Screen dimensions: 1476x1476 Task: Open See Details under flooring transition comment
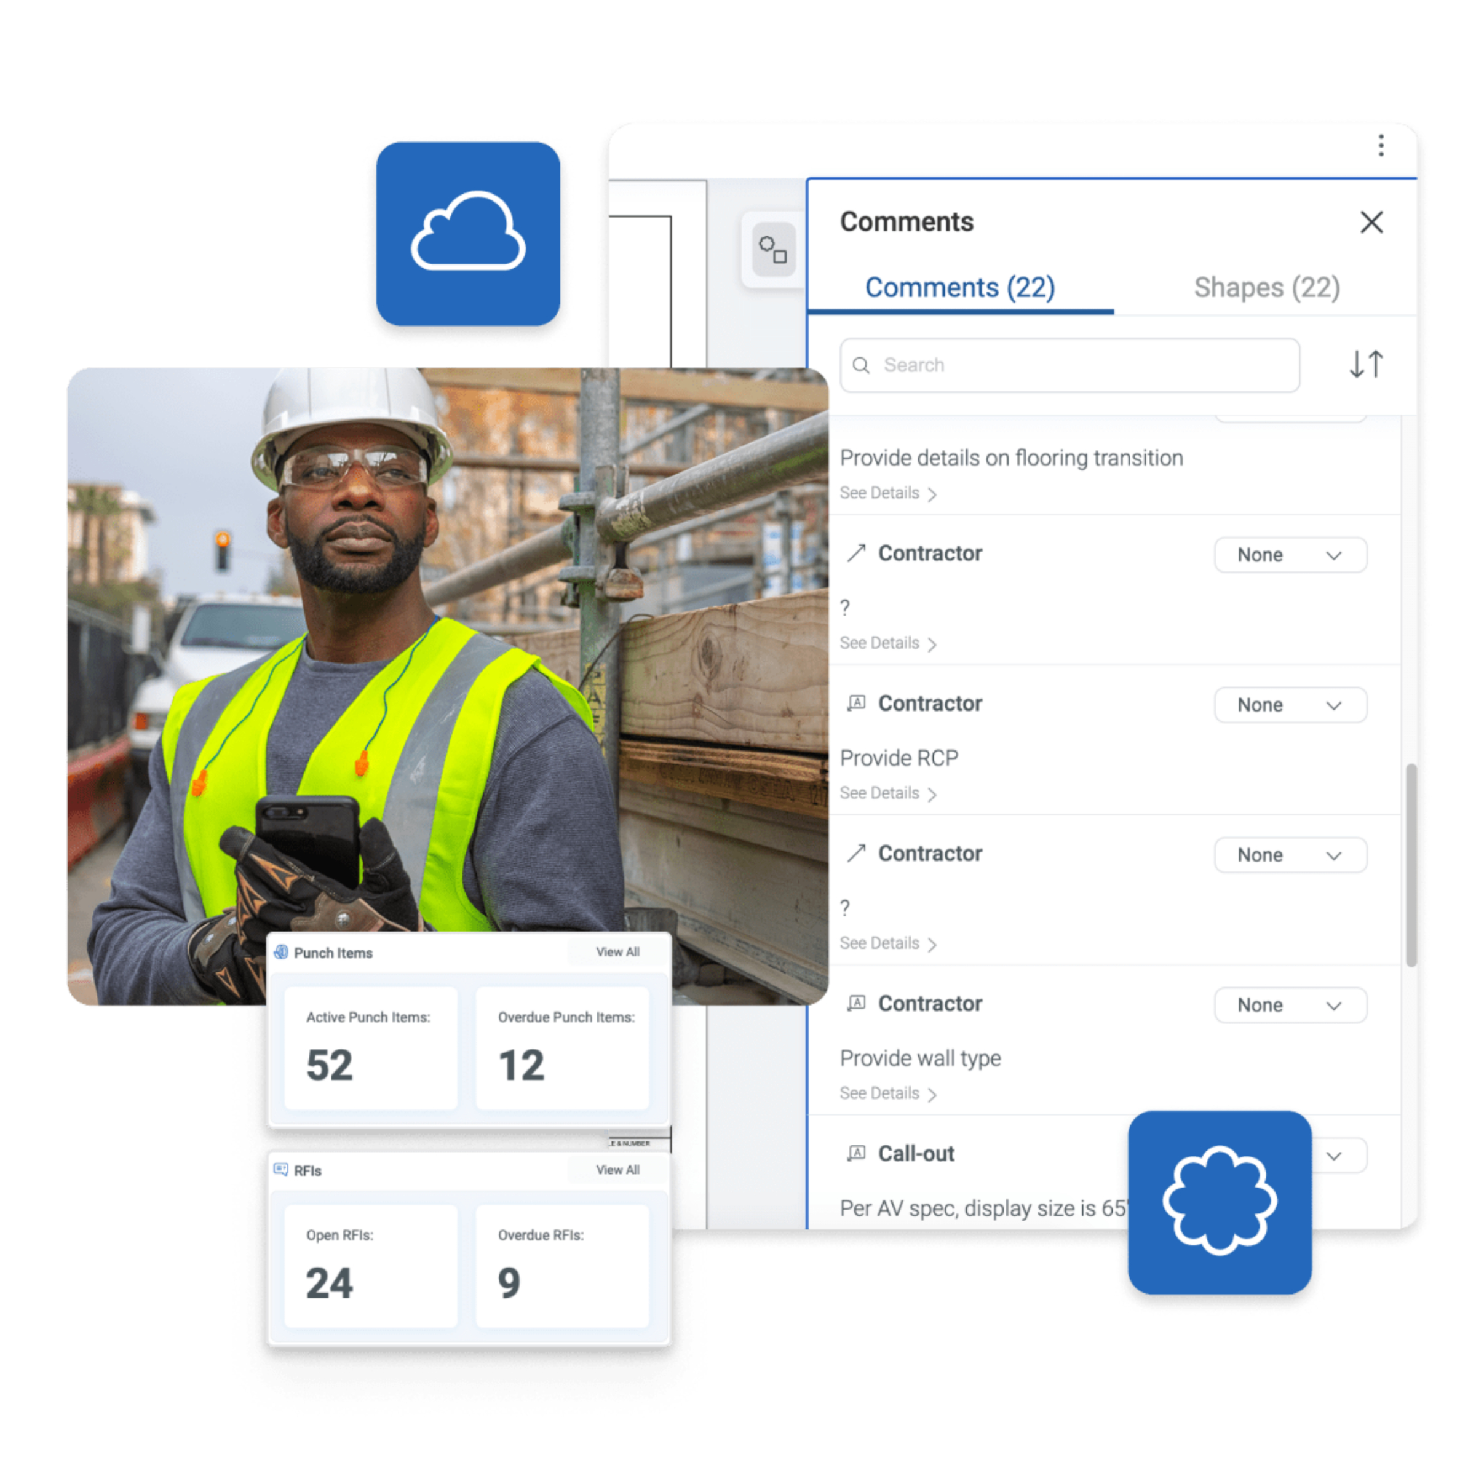[x=887, y=493]
